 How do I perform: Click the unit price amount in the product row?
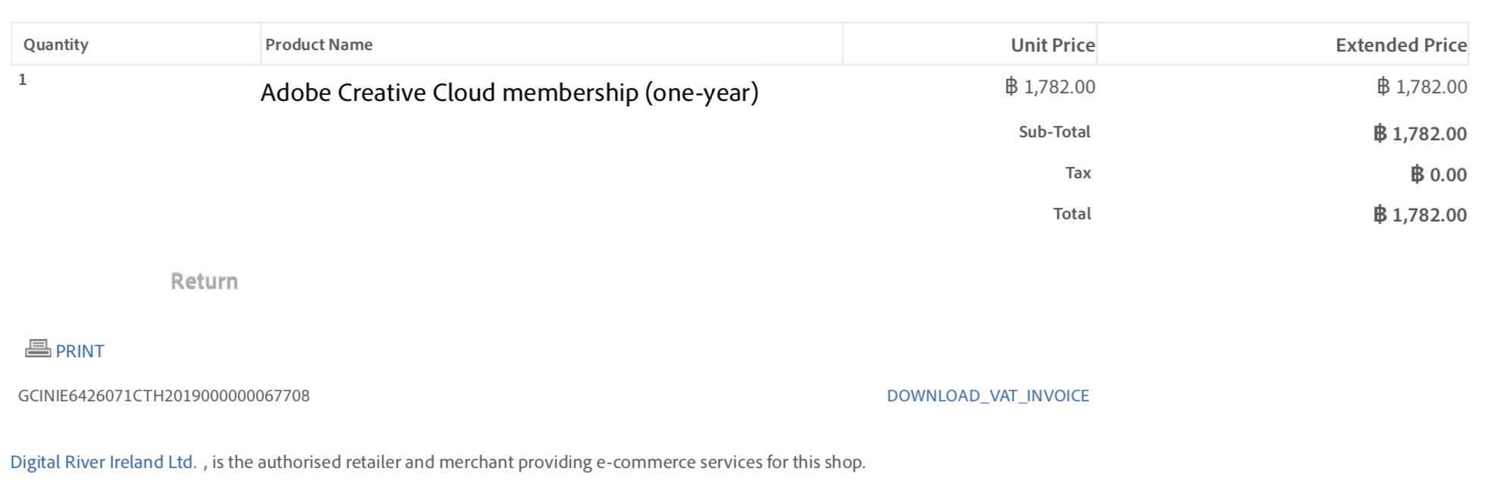1050,87
